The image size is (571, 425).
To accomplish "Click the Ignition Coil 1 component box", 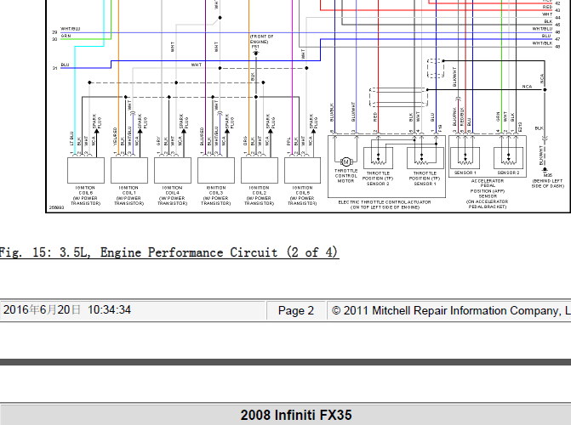I will tap(129, 170).
